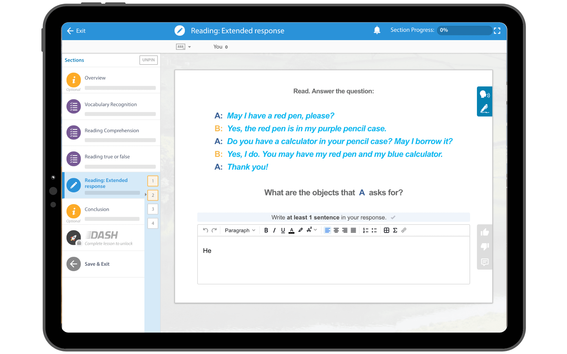Click the thumbs up icon
Screen dimensions: 567x354
485,232
